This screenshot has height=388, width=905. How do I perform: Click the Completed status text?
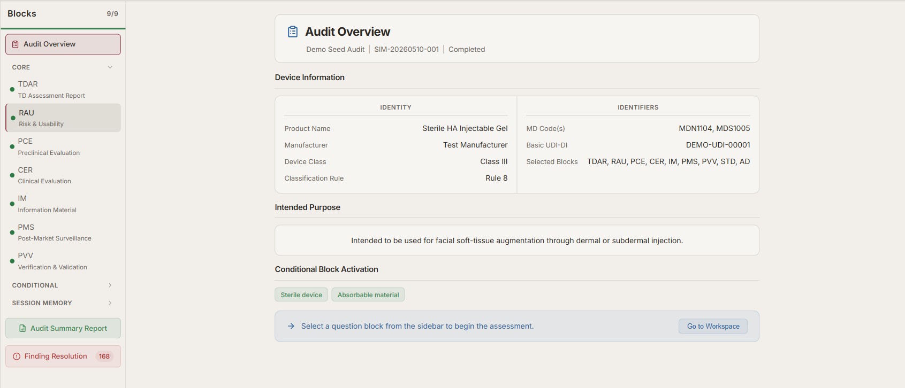467,49
